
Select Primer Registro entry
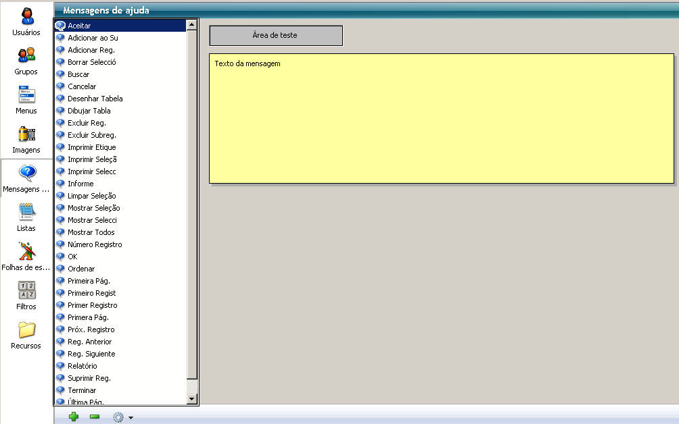(x=120, y=305)
